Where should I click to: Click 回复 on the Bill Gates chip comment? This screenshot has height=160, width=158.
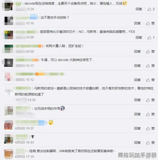click(x=139, y=37)
